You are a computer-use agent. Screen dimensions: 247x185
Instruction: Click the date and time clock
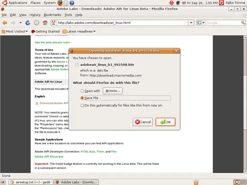coord(202,3)
